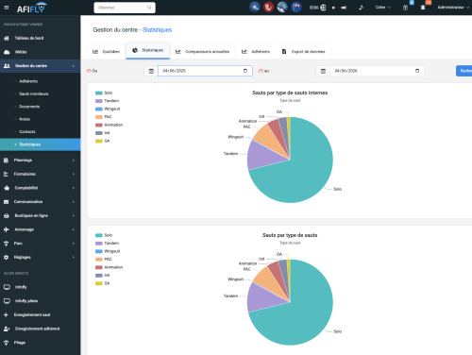The width and height of the screenshot is (472, 355).
Task: Open the globe with cloud round icon
Action: tap(282, 7)
